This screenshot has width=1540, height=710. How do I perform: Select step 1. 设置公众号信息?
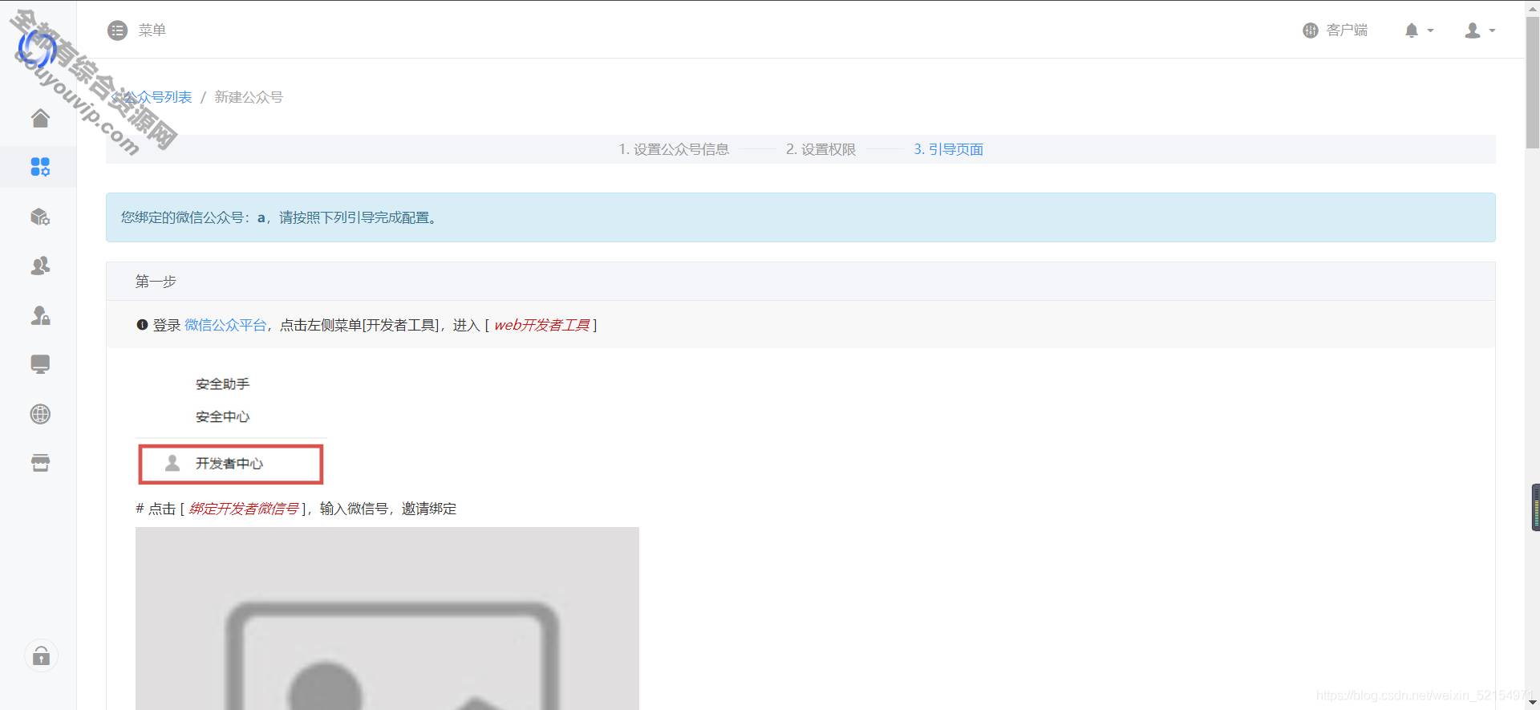(674, 149)
